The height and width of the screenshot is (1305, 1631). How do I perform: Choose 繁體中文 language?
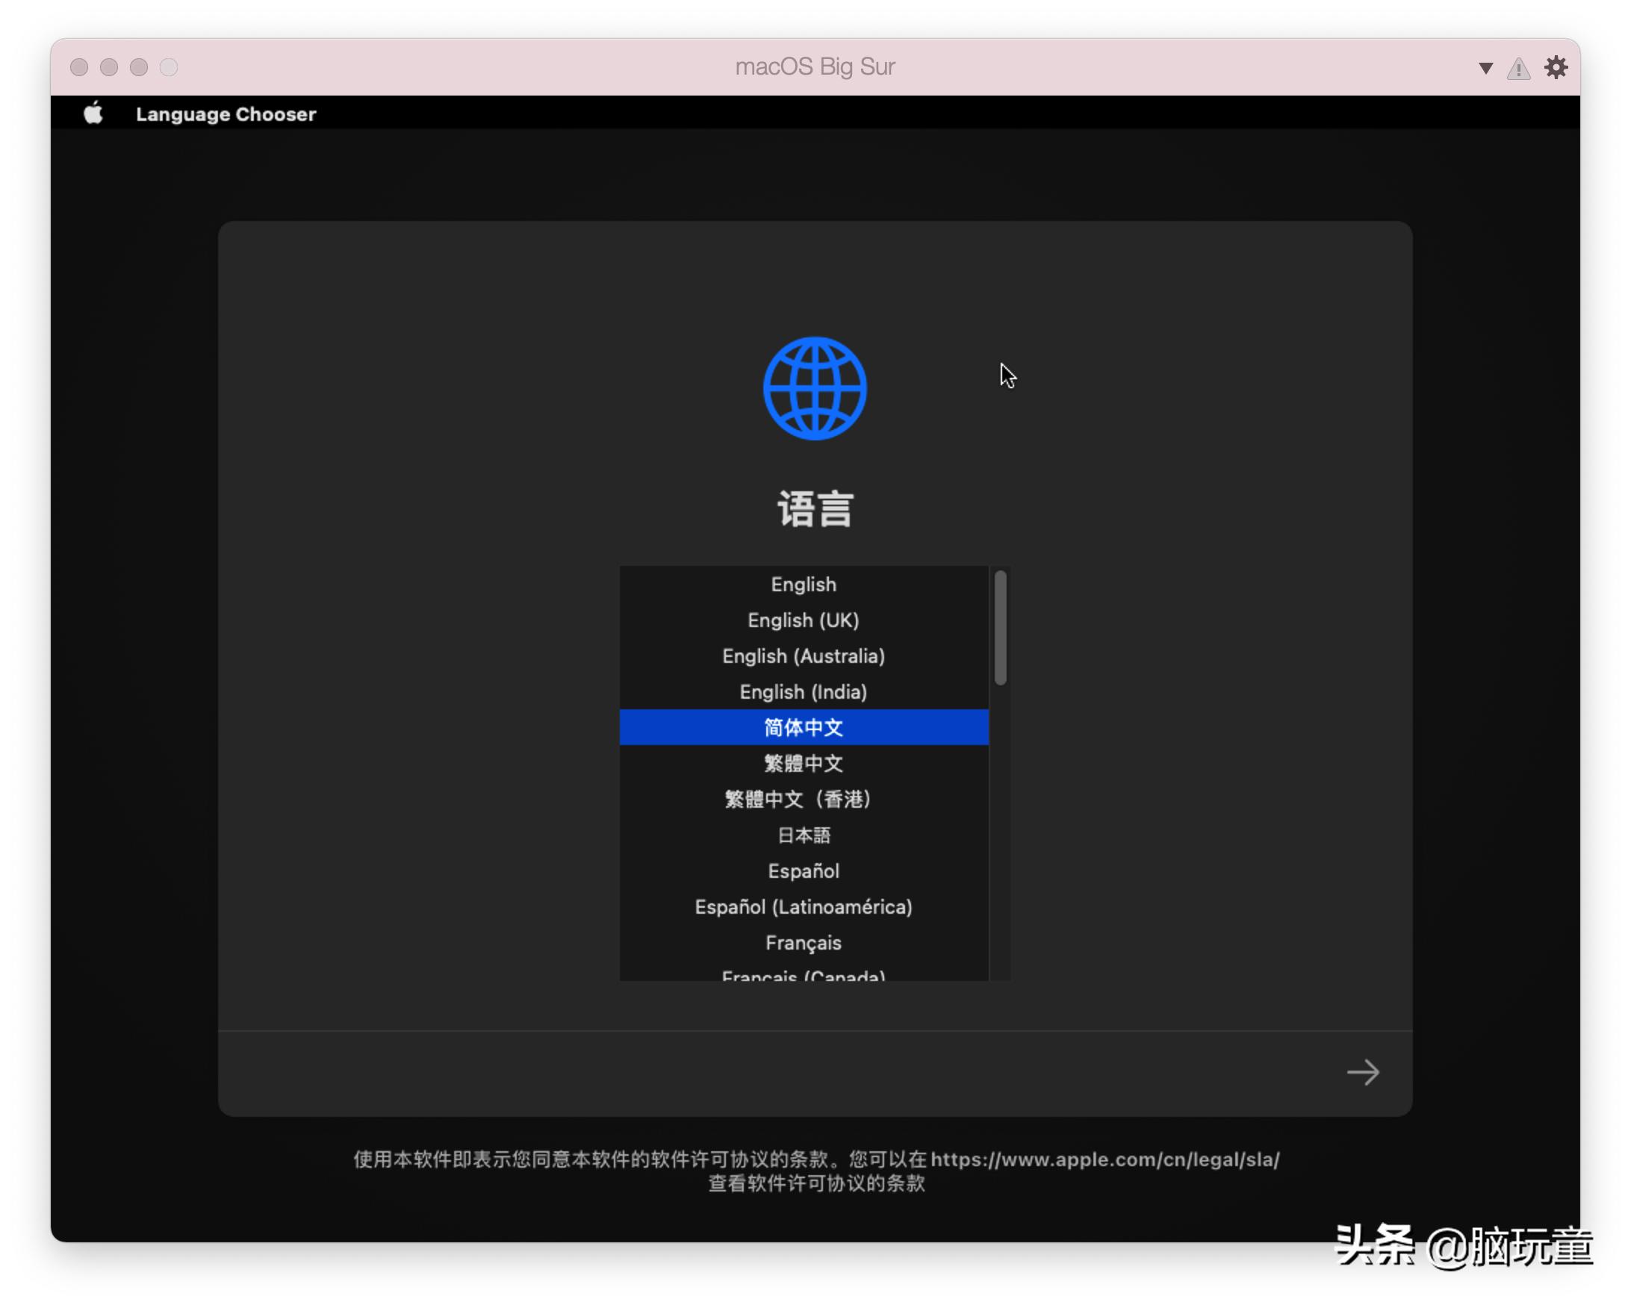tap(804, 763)
